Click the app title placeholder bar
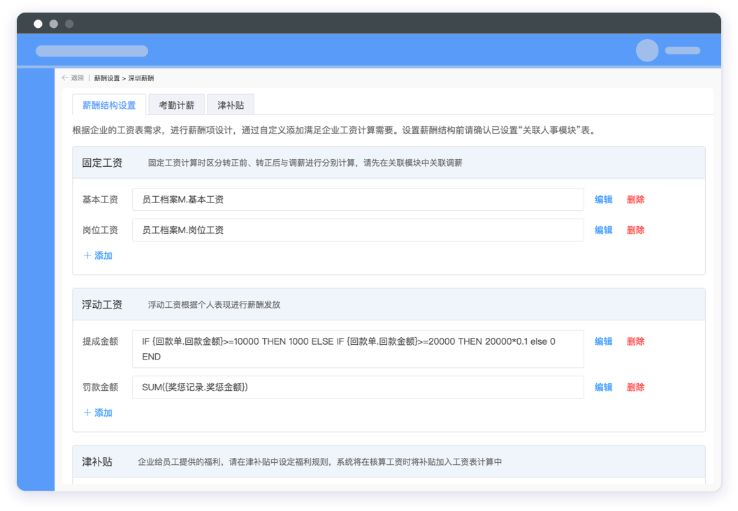The height and width of the screenshot is (511, 738). click(92, 51)
